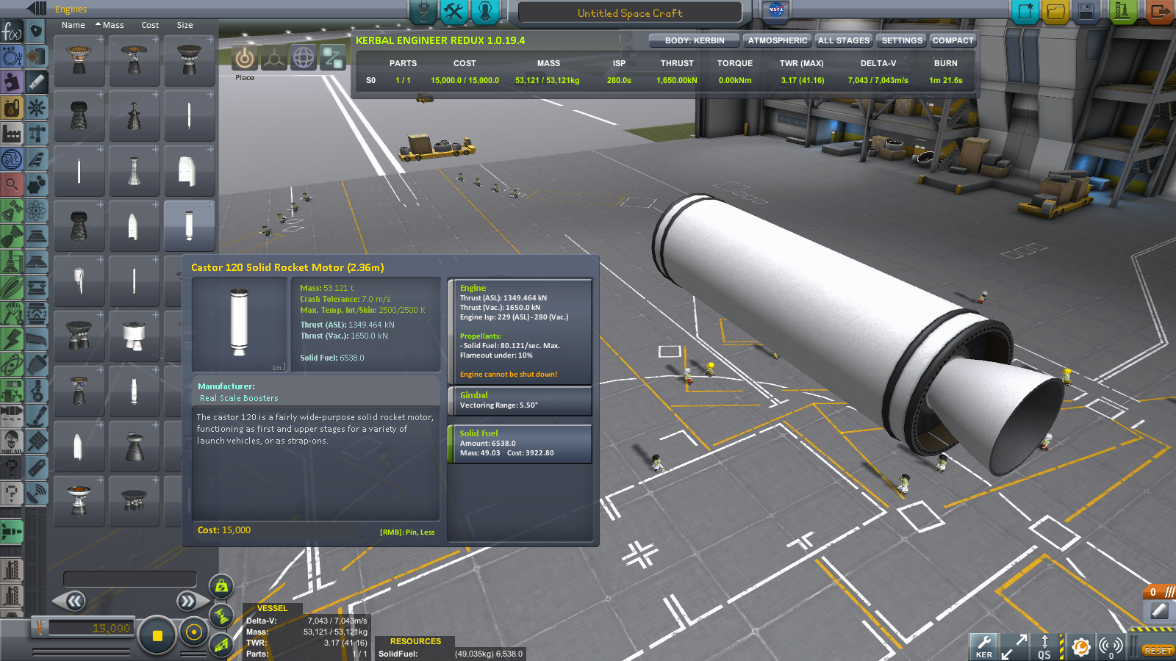The image size is (1176, 661).
Task: Toggle ALL STAGES in Kerbal Engineer
Action: coord(843,40)
